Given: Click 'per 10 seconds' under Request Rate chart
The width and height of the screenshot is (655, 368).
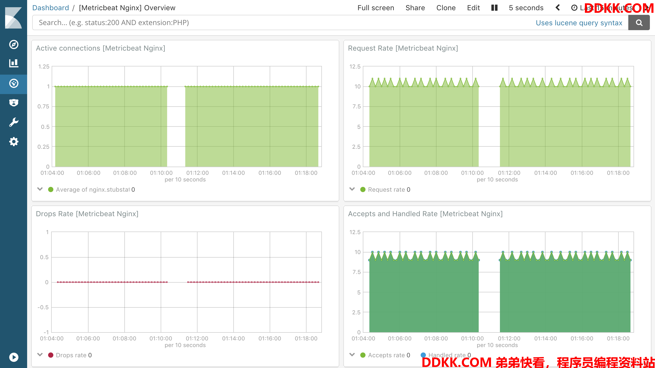Looking at the screenshot, I should pyautogui.click(x=497, y=180).
